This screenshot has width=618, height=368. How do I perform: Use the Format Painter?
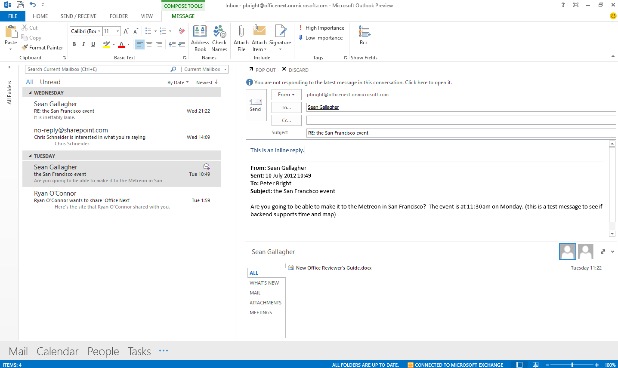pos(42,47)
